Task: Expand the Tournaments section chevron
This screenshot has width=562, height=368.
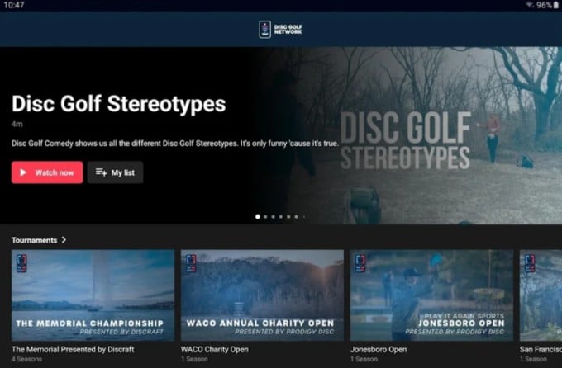Action: pyautogui.click(x=64, y=240)
